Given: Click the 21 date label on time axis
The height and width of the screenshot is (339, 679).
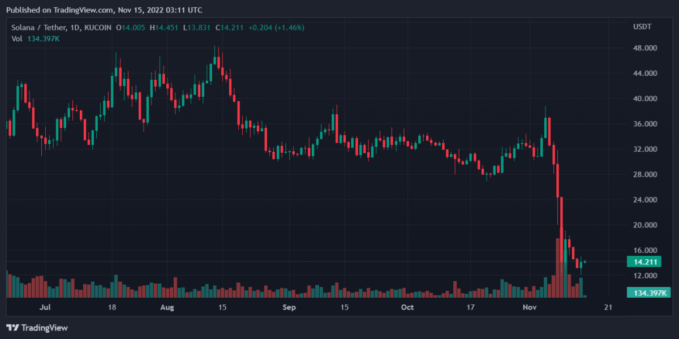Looking at the screenshot, I should [x=609, y=307].
